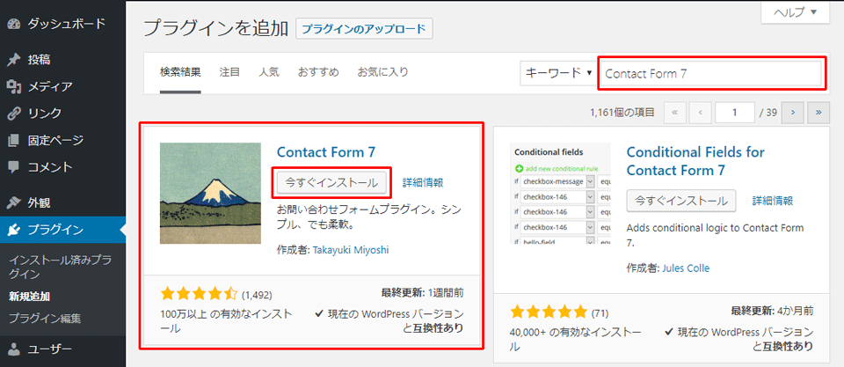Screen dimensions: 844x367
Task: Click 今すぐインストール for Contact Form 7
Action: (x=331, y=183)
